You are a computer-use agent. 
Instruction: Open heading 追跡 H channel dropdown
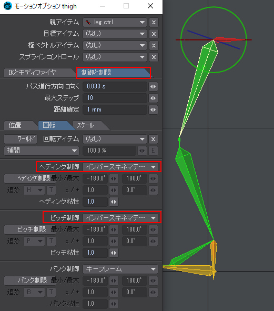34,190
